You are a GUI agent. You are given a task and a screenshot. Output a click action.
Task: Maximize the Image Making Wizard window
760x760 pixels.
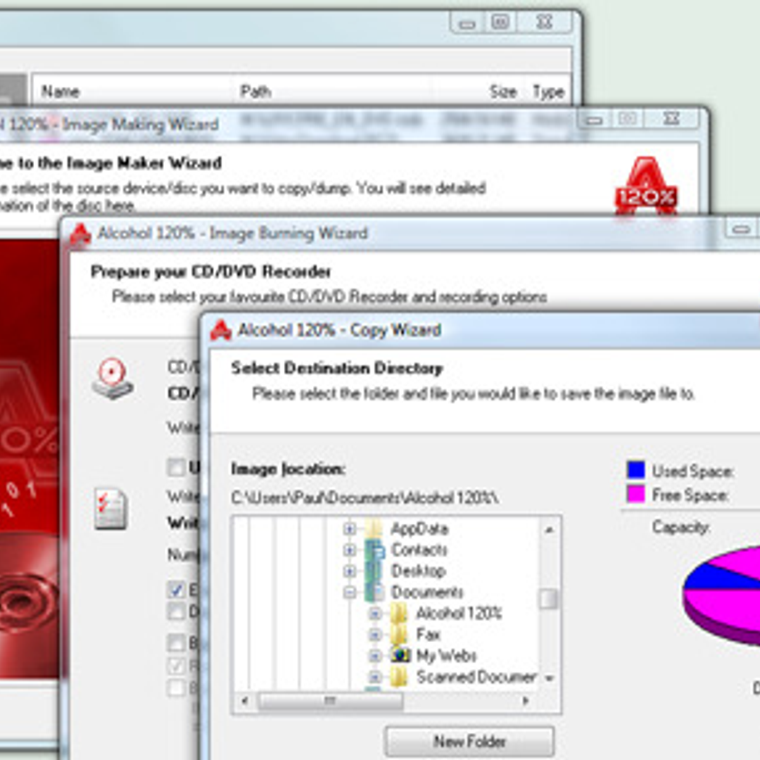pyautogui.click(x=627, y=118)
